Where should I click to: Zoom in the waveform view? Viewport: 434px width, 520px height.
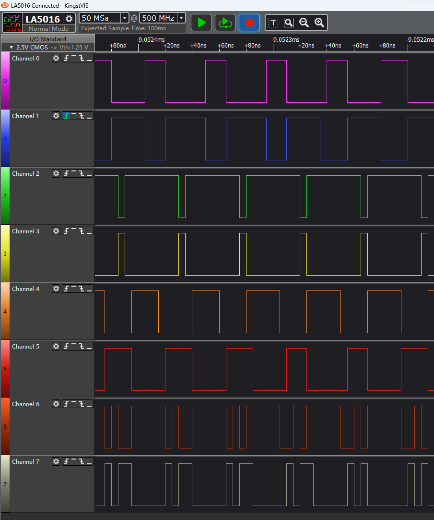point(319,23)
